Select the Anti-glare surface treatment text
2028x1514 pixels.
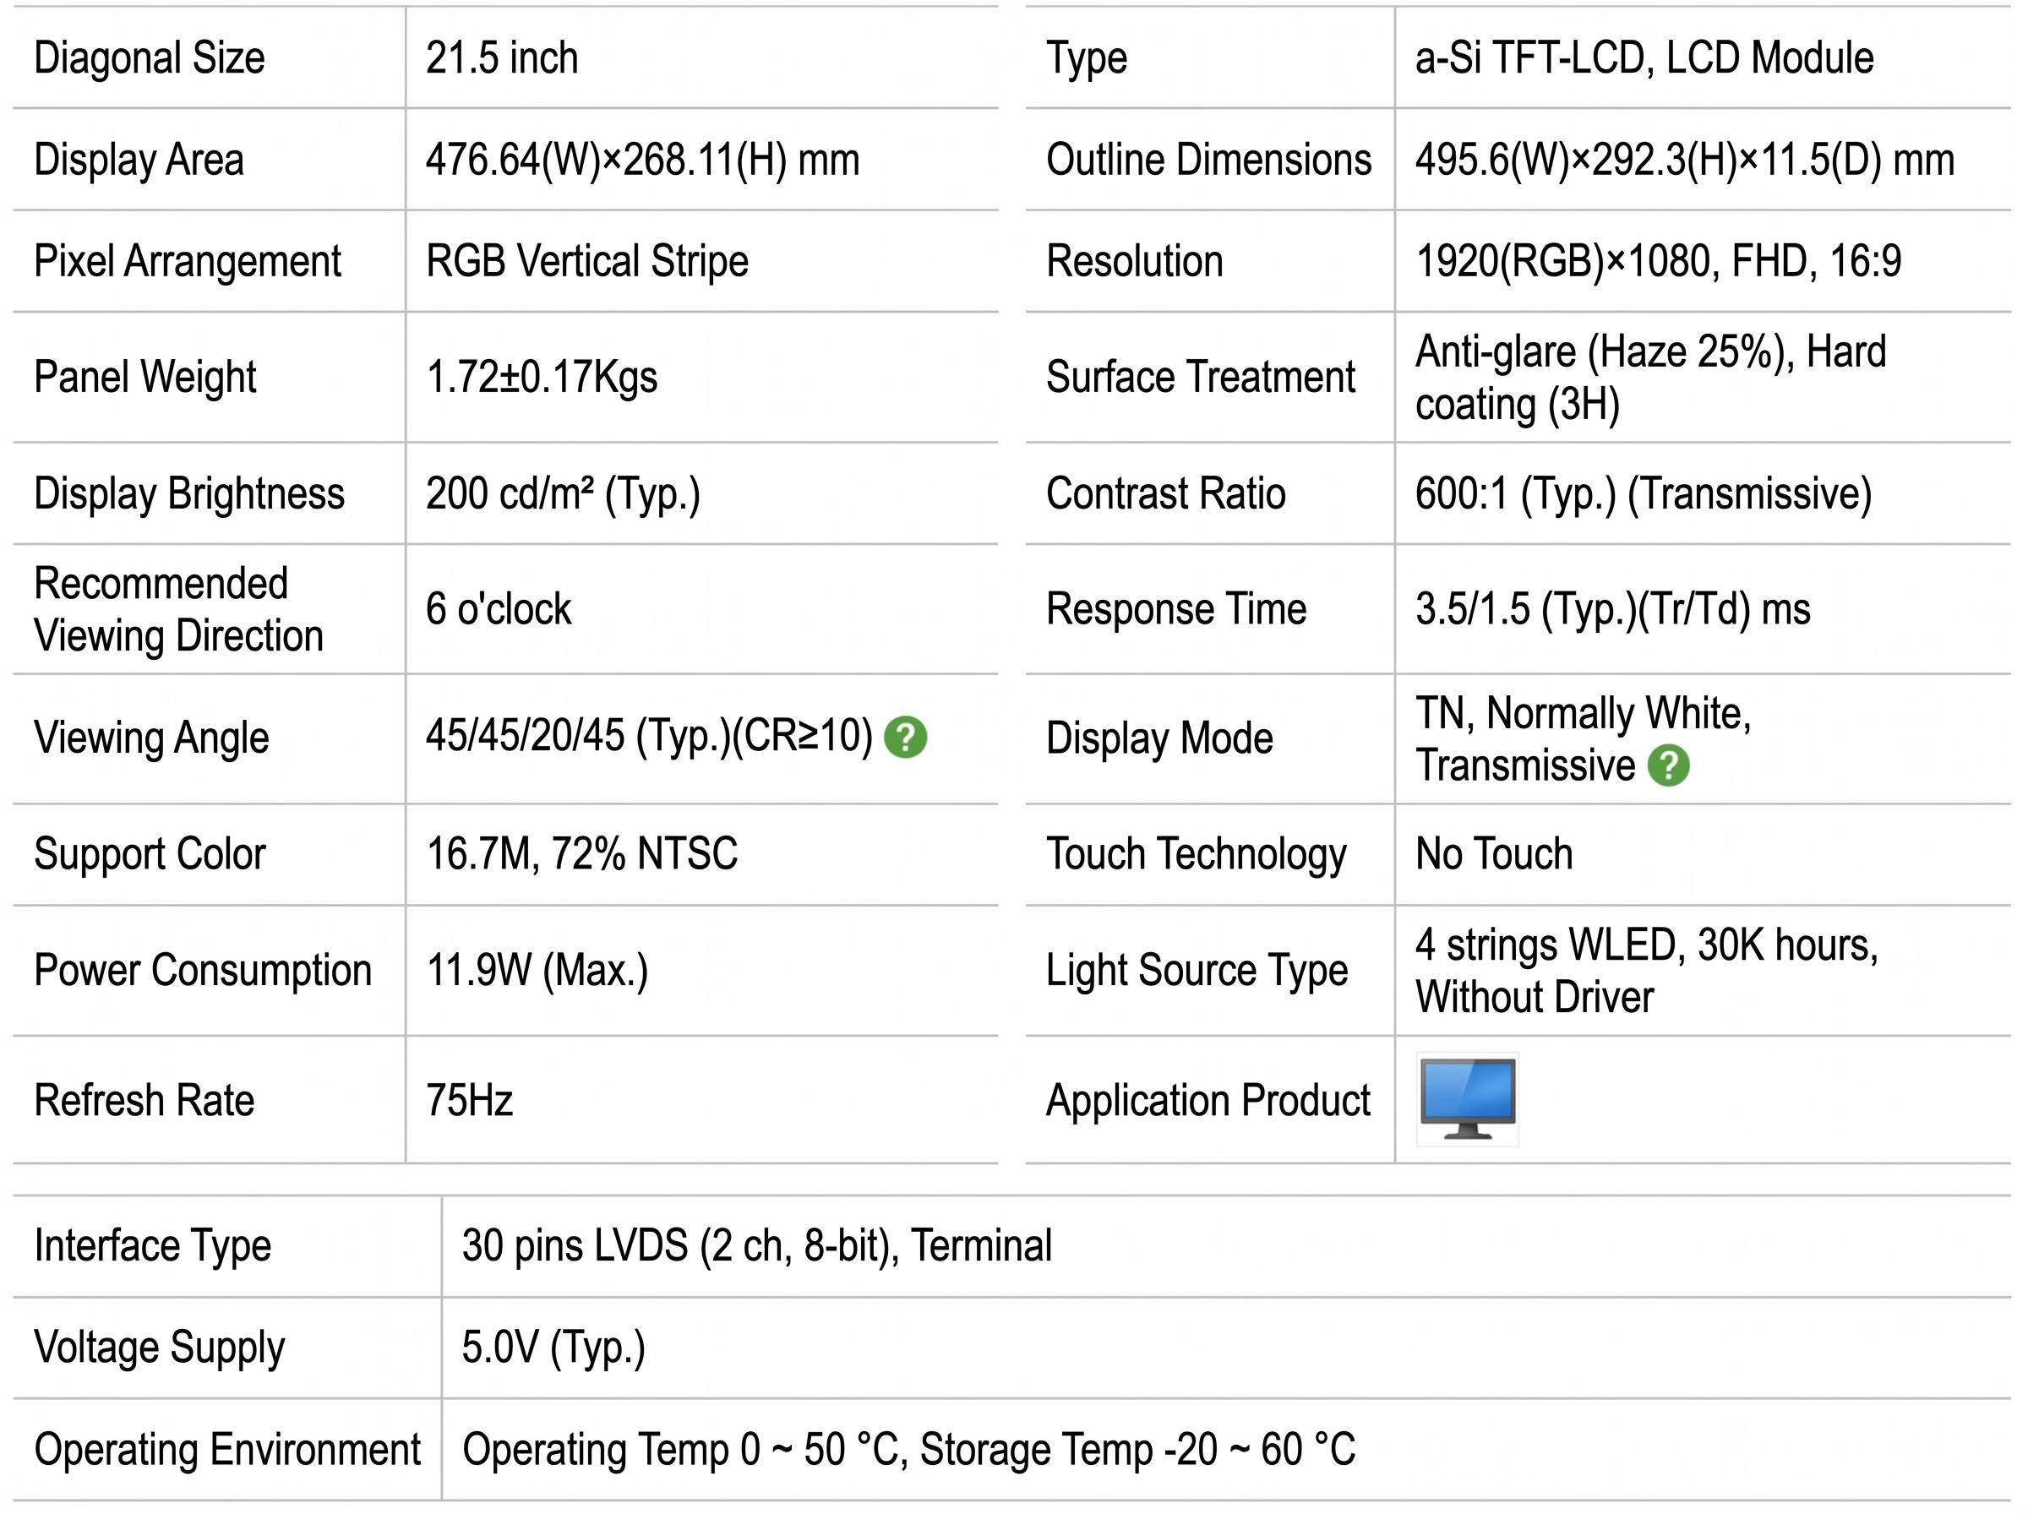pos(1650,378)
